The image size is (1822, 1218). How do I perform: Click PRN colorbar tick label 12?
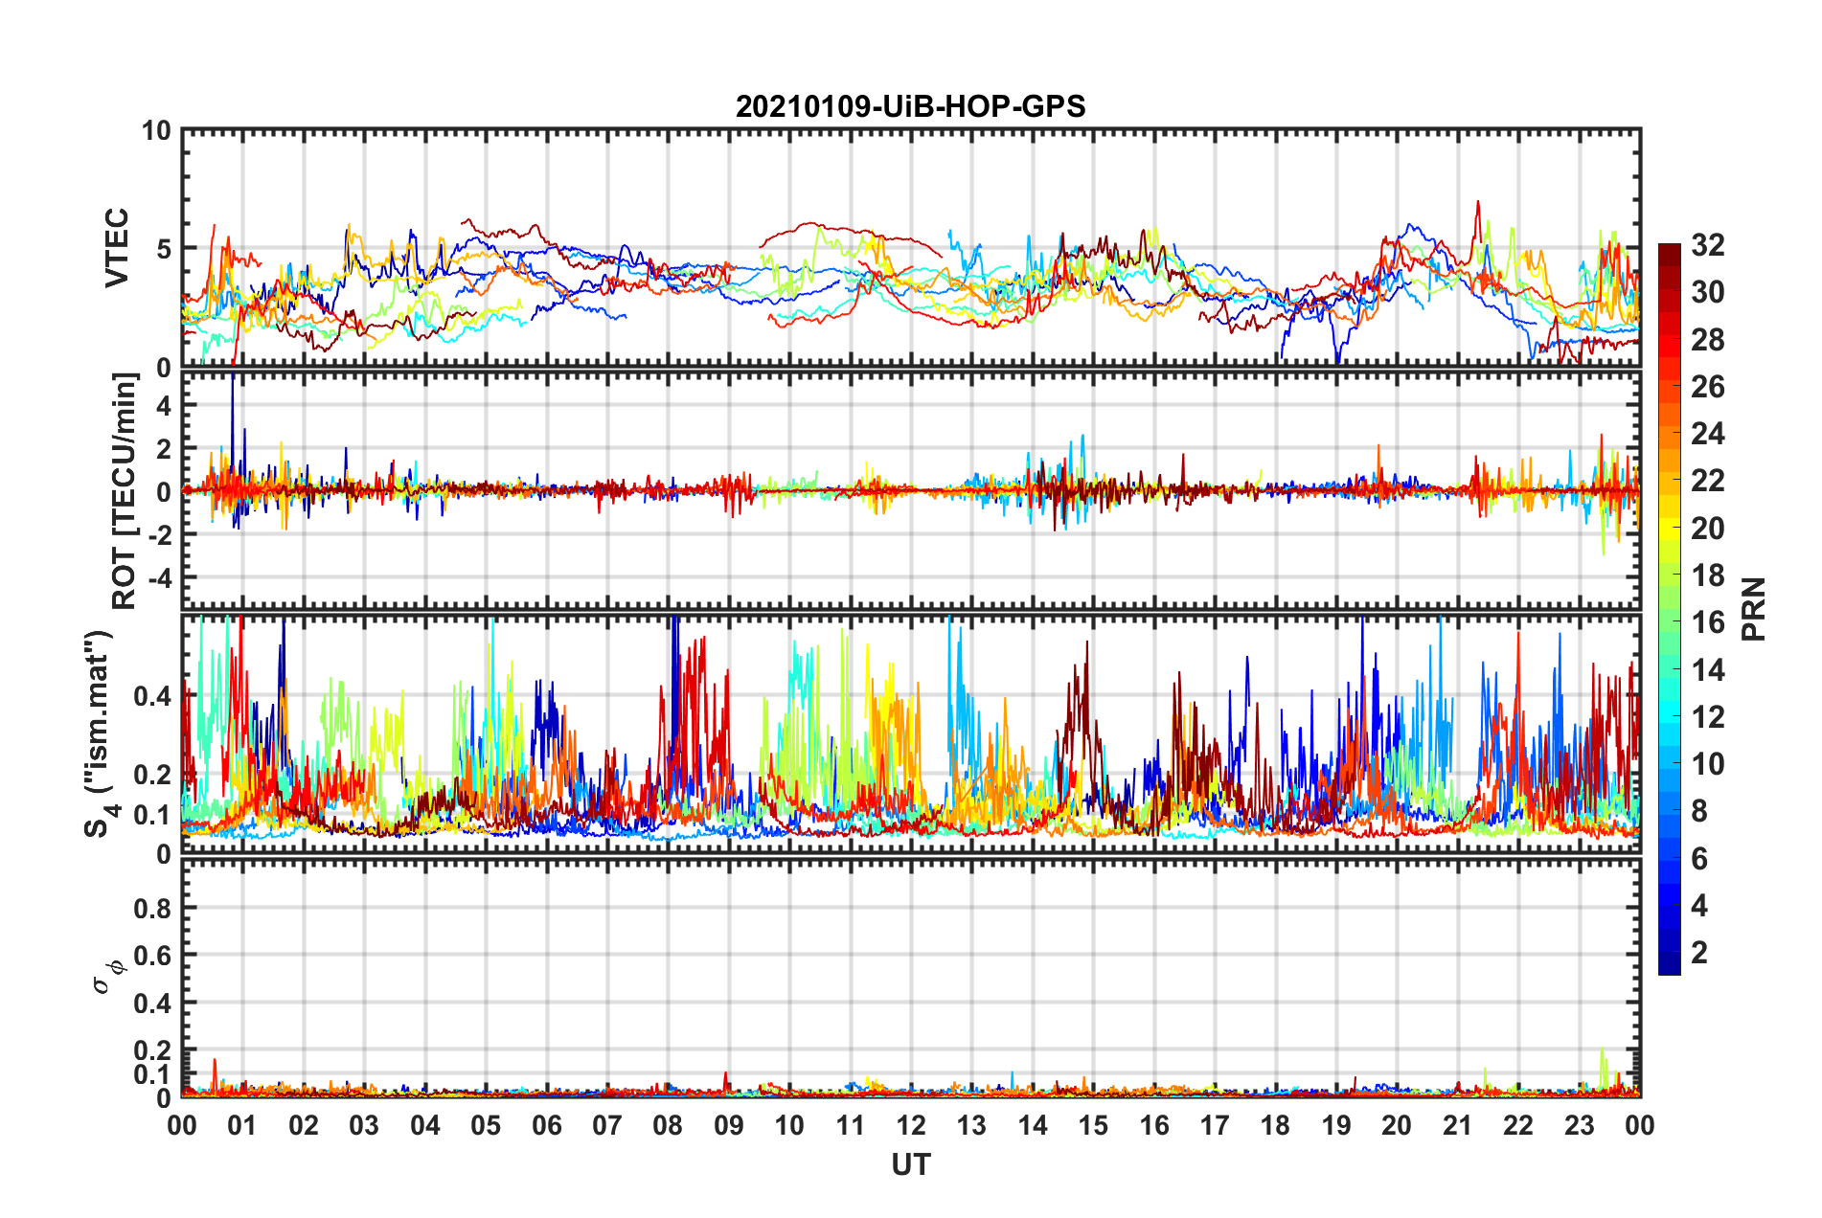(x=1708, y=717)
